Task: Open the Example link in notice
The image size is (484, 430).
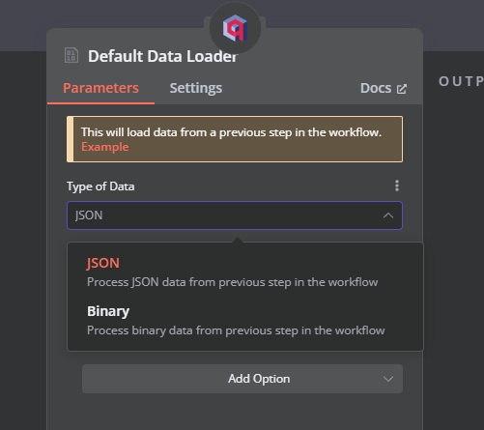Action: [x=104, y=147]
